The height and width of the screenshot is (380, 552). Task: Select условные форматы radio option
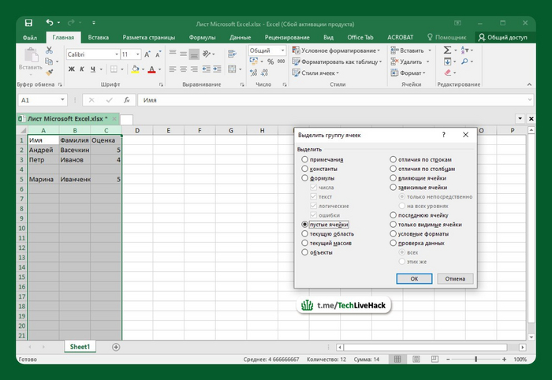tap(393, 233)
